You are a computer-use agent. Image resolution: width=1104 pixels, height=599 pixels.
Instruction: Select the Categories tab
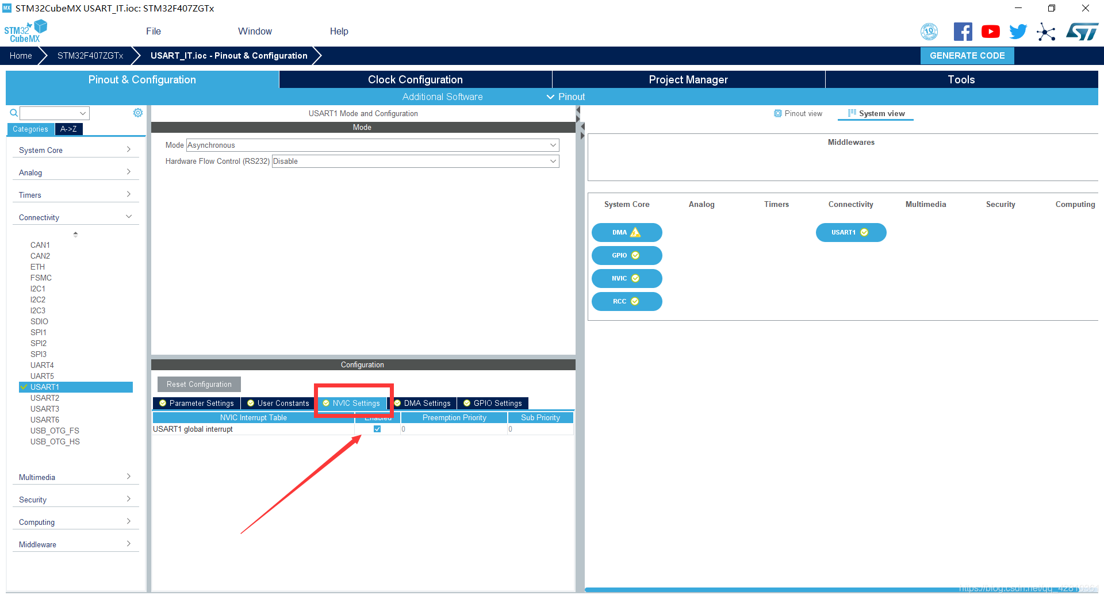pyautogui.click(x=30, y=129)
